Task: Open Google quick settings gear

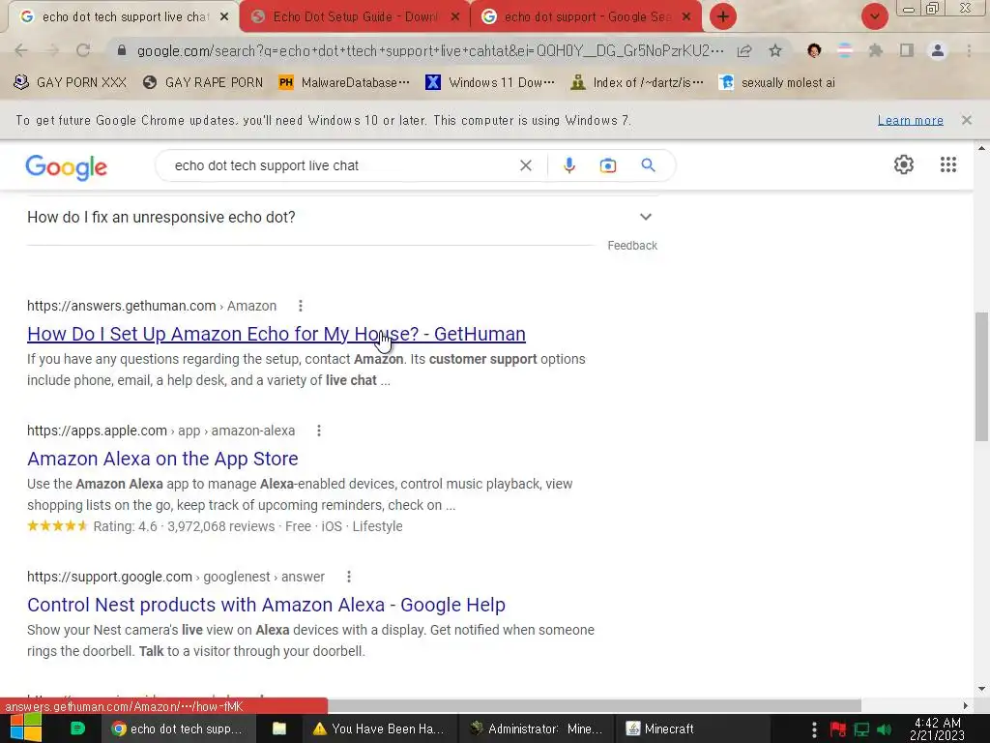Action: pyautogui.click(x=904, y=164)
